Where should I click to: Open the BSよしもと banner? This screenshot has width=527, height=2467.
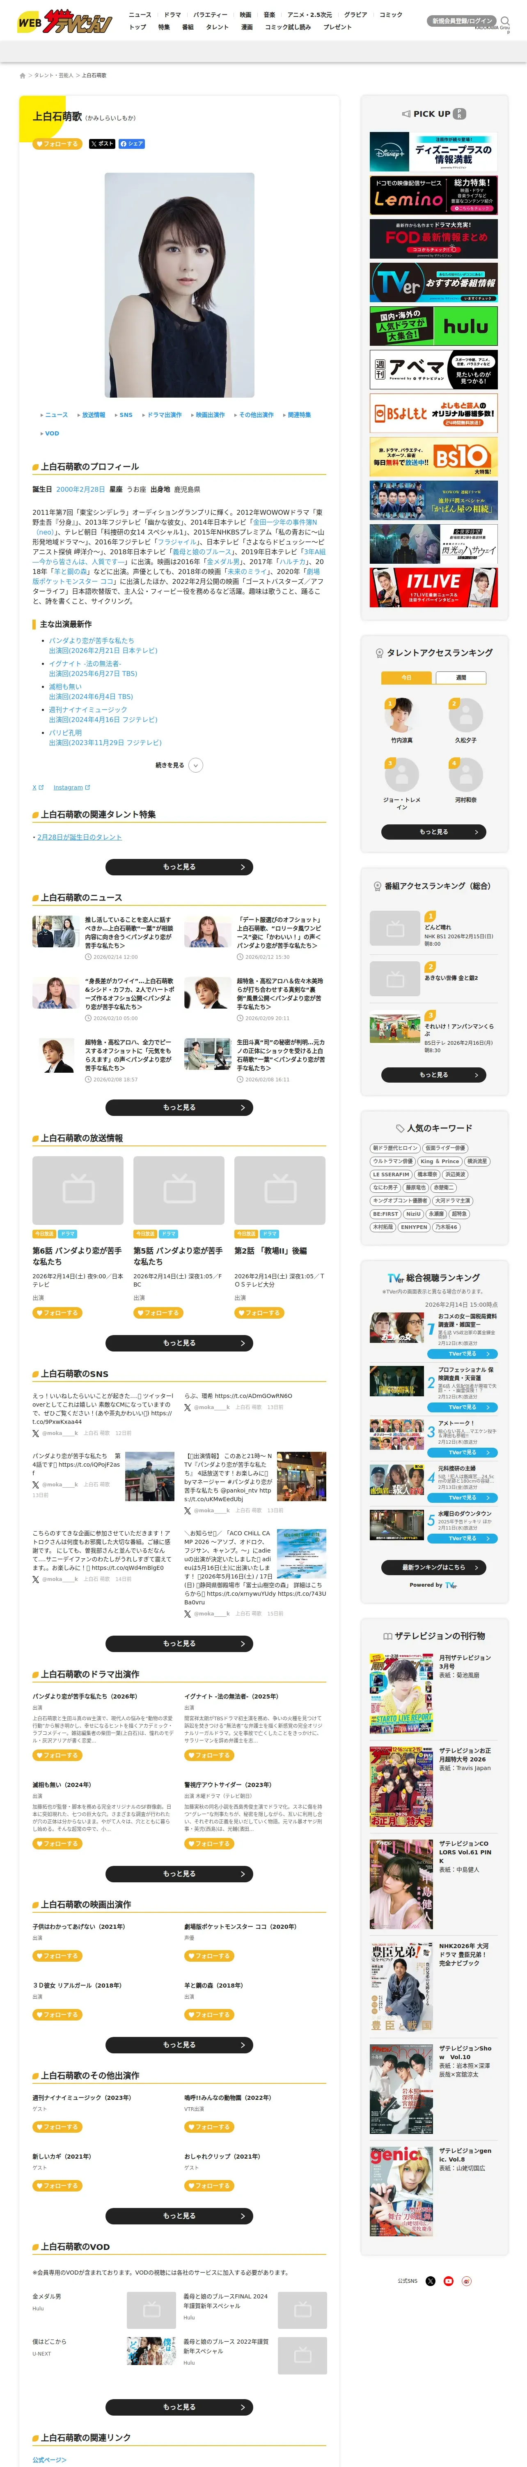pyautogui.click(x=433, y=413)
